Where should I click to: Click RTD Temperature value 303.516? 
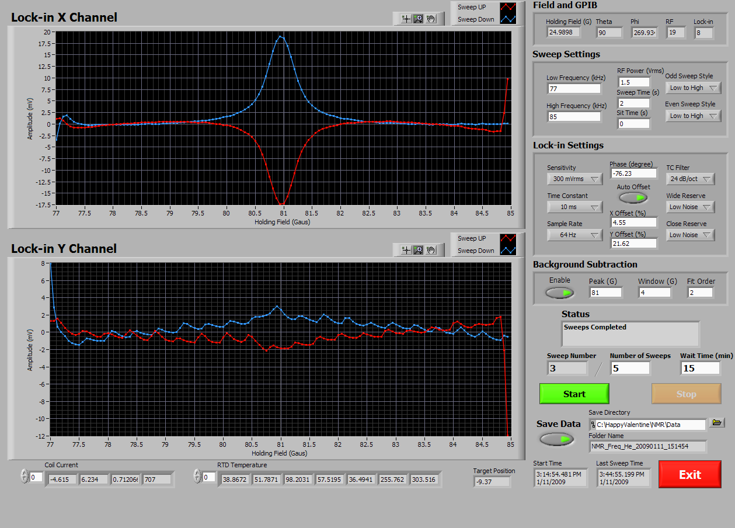click(425, 480)
